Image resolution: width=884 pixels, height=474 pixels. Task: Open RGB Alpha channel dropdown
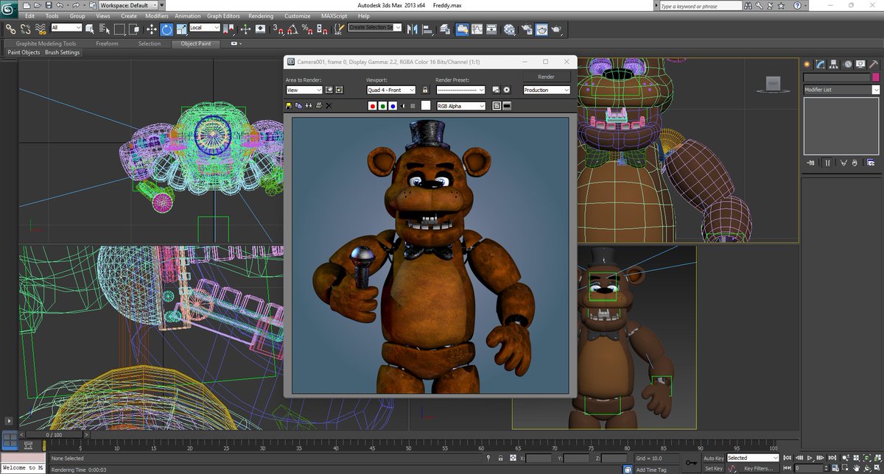click(460, 106)
